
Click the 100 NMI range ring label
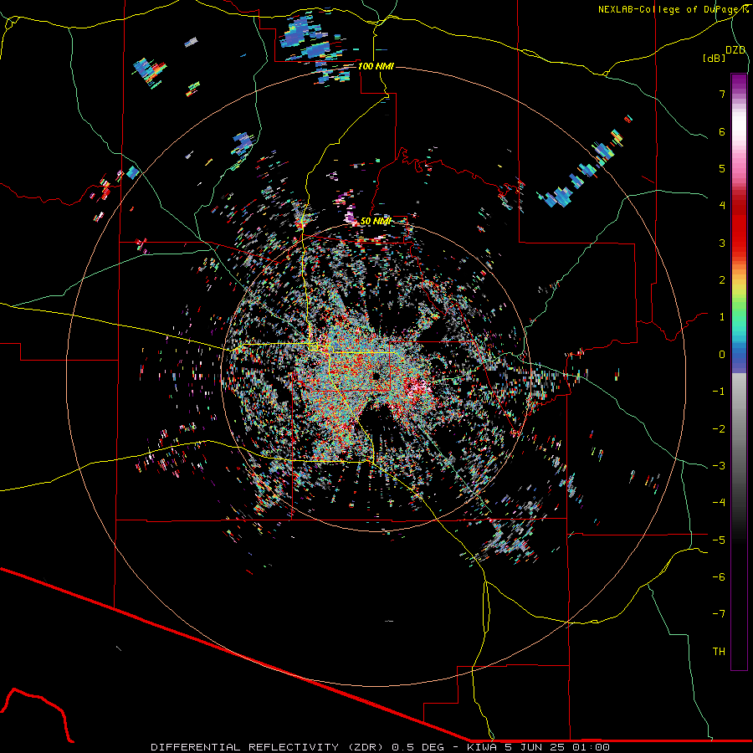(376, 66)
